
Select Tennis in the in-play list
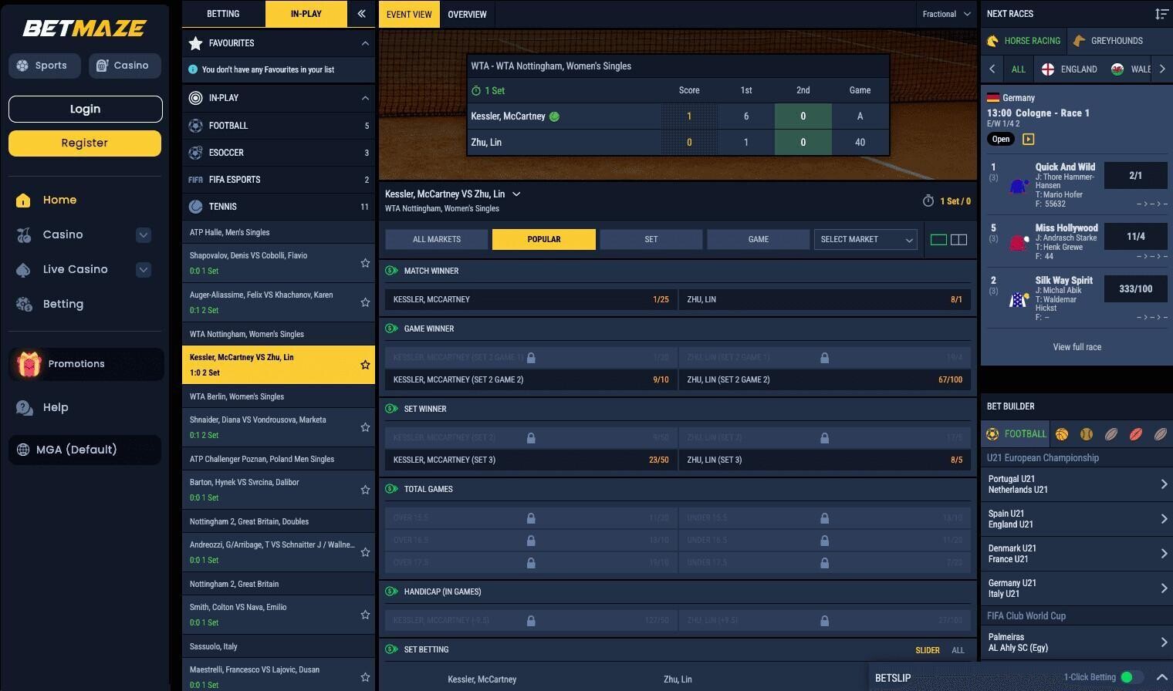click(x=279, y=207)
